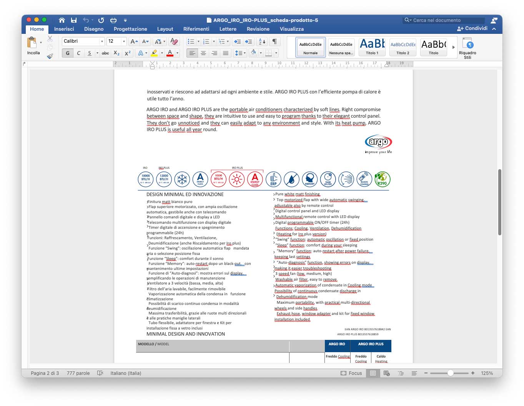Select the Revisione tab
The image size is (524, 406).
click(258, 29)
